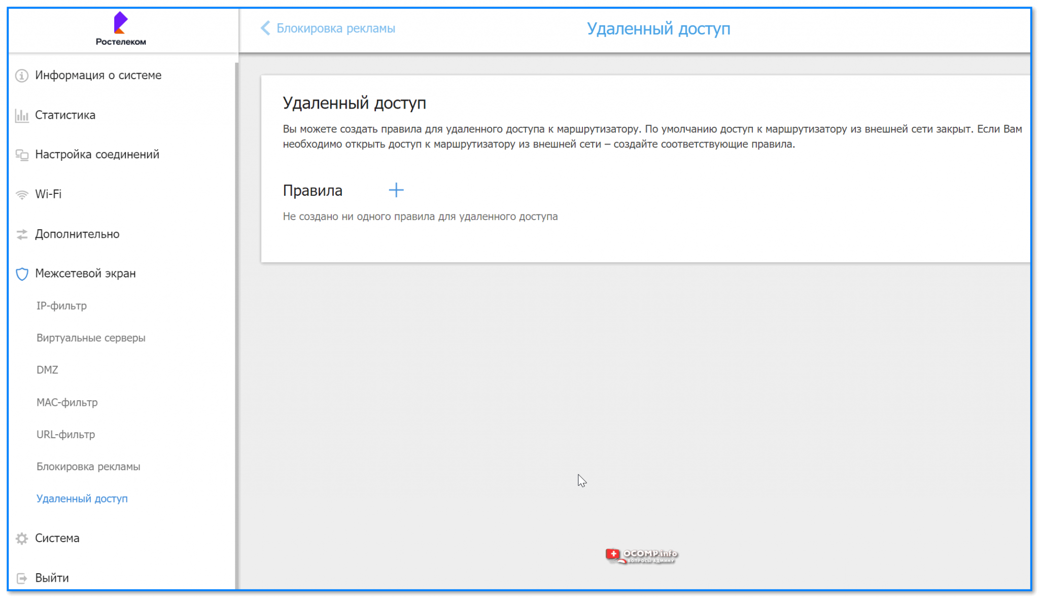Click the Правила section heading
This screenshot has height=598, width=1039.
(313, 190)
